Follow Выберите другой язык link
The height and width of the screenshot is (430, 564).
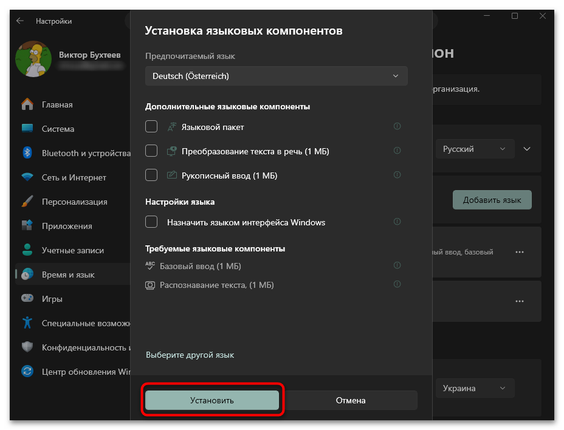pyautogui.click(x=190, y=355)
